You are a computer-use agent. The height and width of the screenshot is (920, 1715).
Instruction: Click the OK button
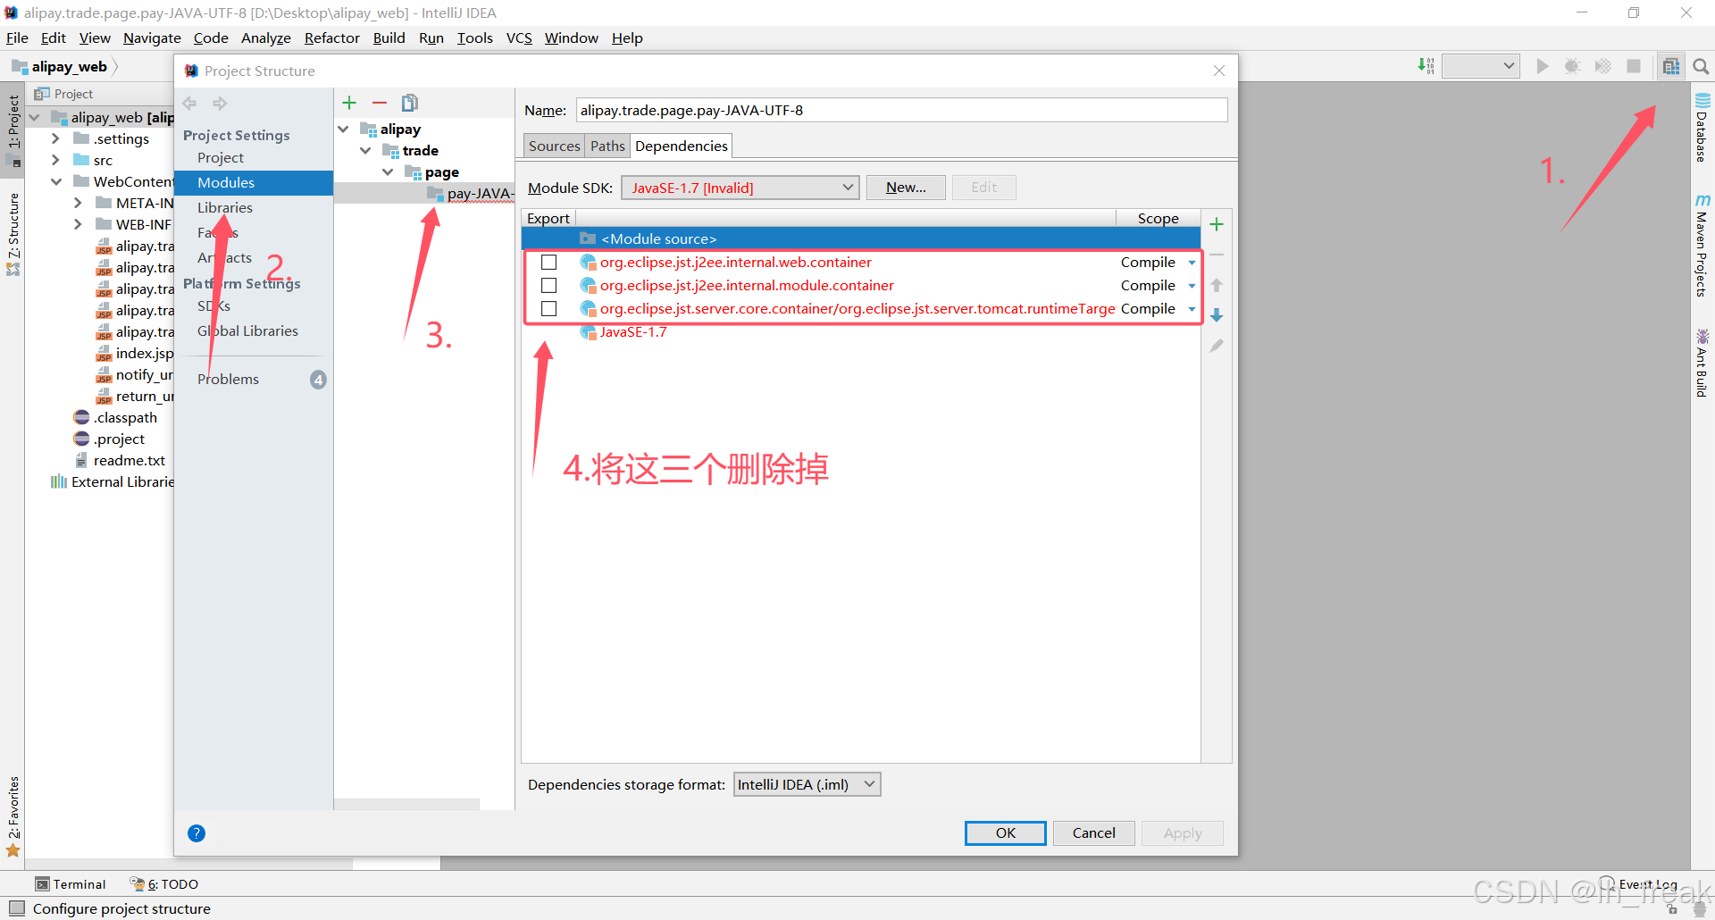(1005, 833)
